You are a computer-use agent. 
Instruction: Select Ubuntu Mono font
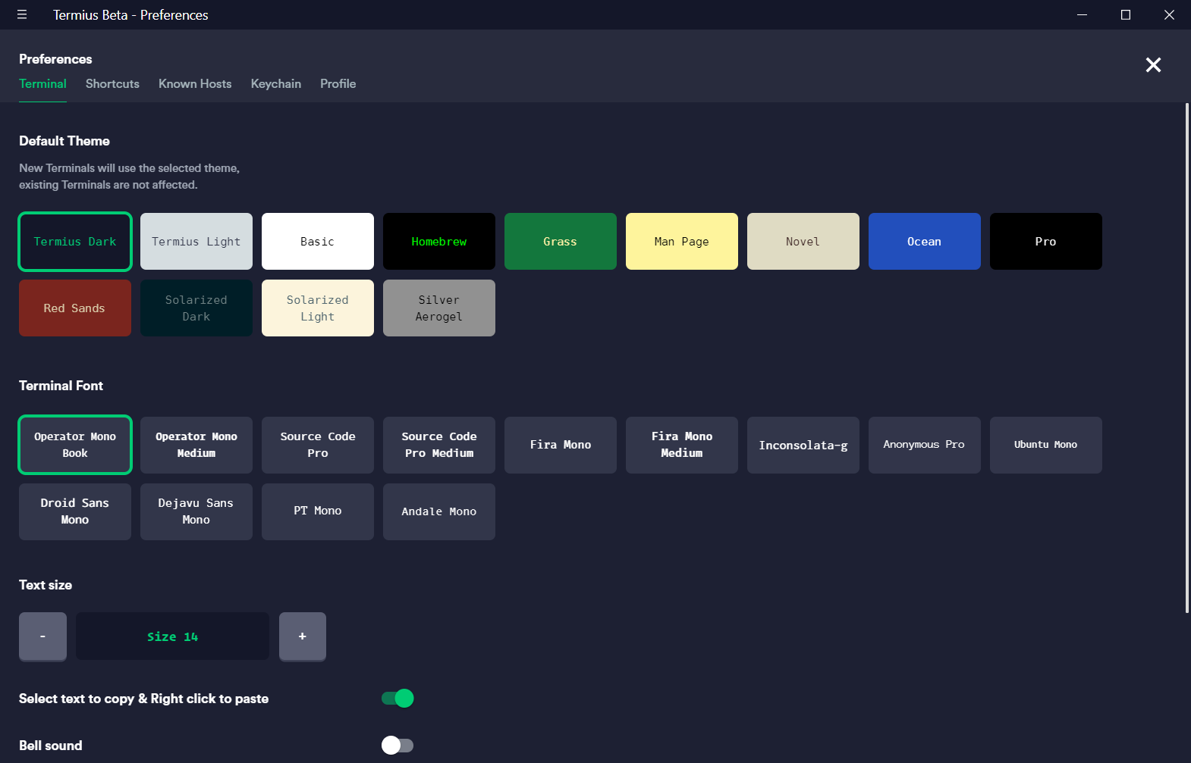coord(1046,445)
